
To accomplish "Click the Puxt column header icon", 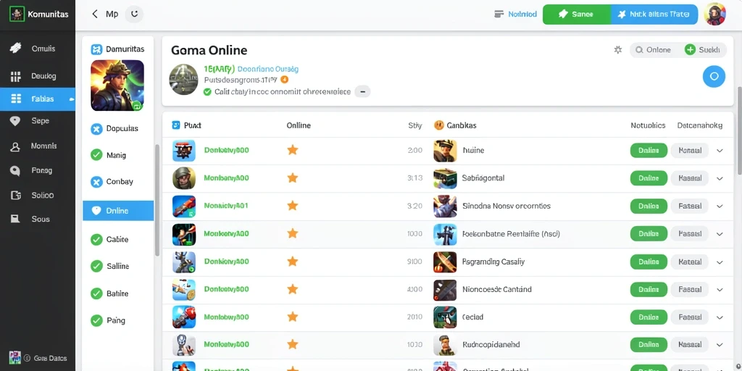I will [176, 125].
